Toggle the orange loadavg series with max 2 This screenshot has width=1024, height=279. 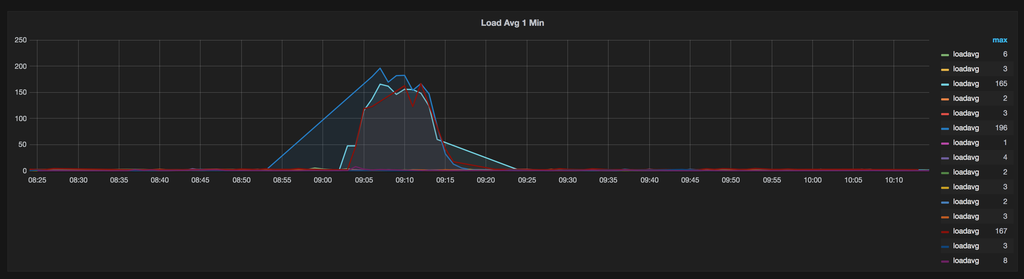click(x=966, y=98)
